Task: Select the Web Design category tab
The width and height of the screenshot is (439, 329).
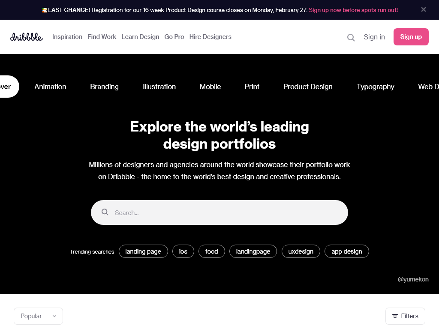Action: (x=428, y=87)
